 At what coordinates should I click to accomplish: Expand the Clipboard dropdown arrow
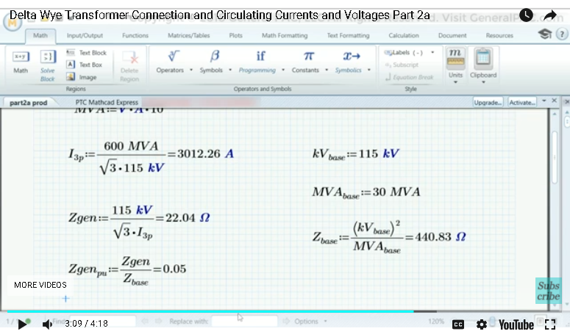(483, 82)
